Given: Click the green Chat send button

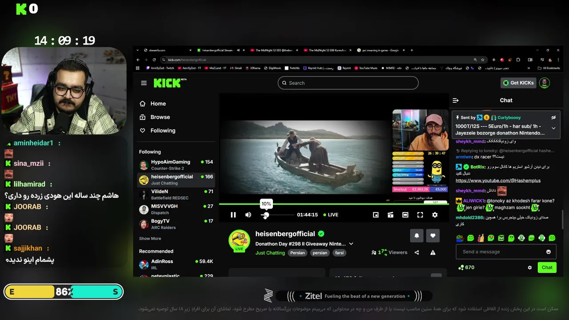Looking at the screenshot, I should [x=547, y=268].
